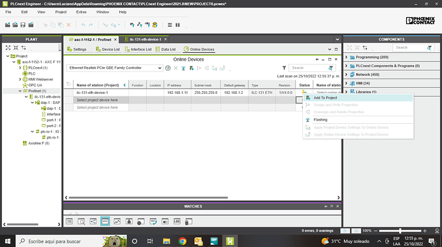Viewport: 442px width, 247px height.
Task: Click the magnifier search icon in bottom toolbar
Action: (x=81, y=221)
